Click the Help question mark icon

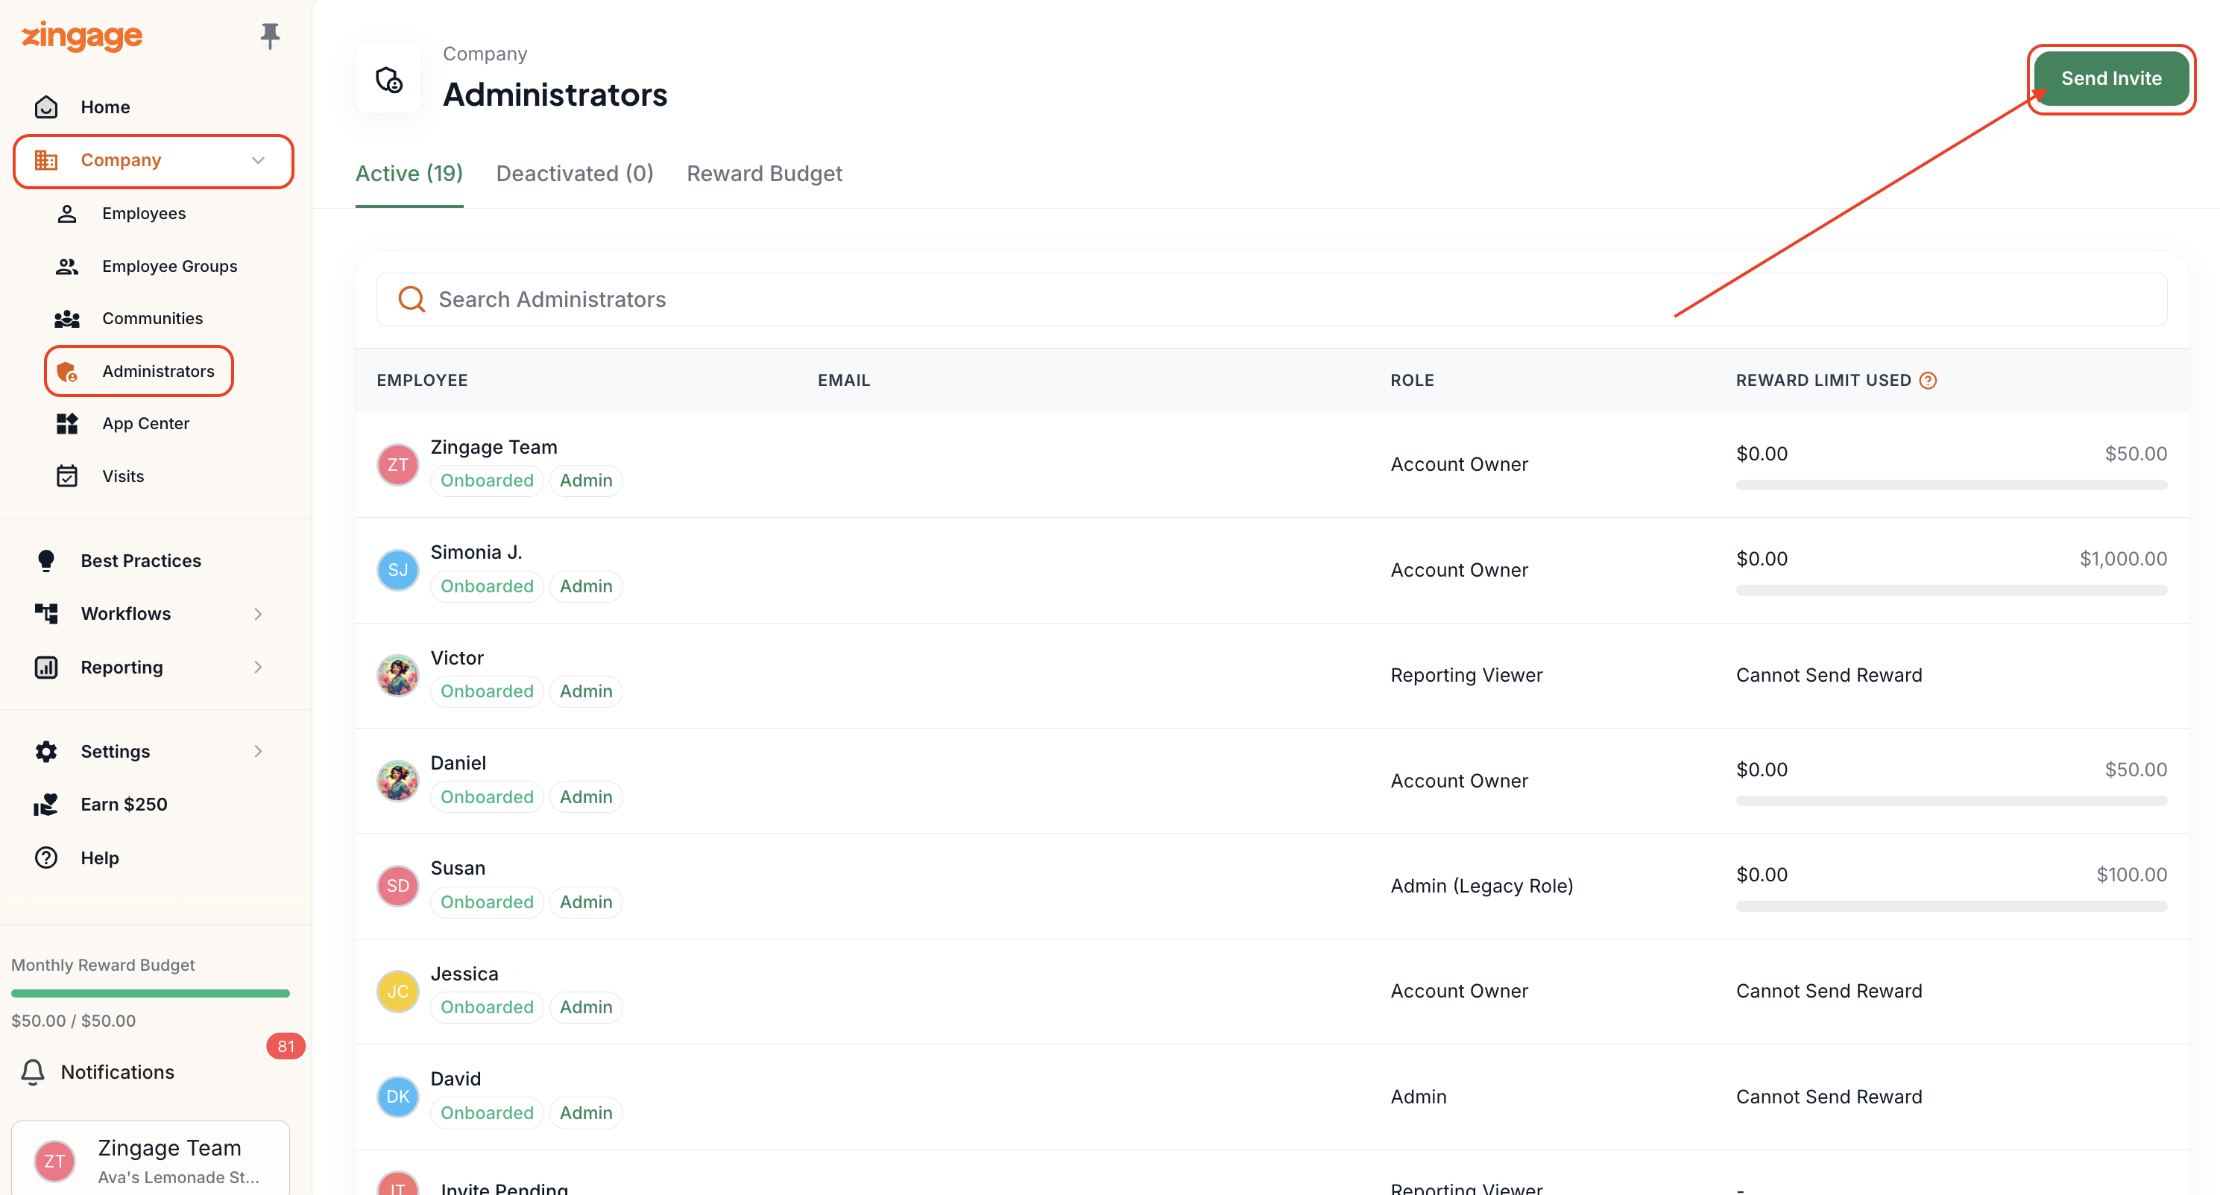click(45, 858)
